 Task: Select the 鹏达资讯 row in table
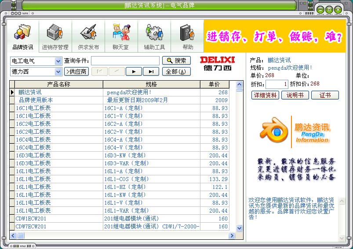119,92
